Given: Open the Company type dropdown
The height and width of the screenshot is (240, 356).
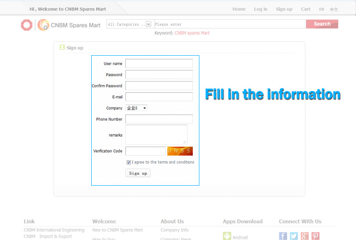Looking at the screenshot, I should coord(136,108).
